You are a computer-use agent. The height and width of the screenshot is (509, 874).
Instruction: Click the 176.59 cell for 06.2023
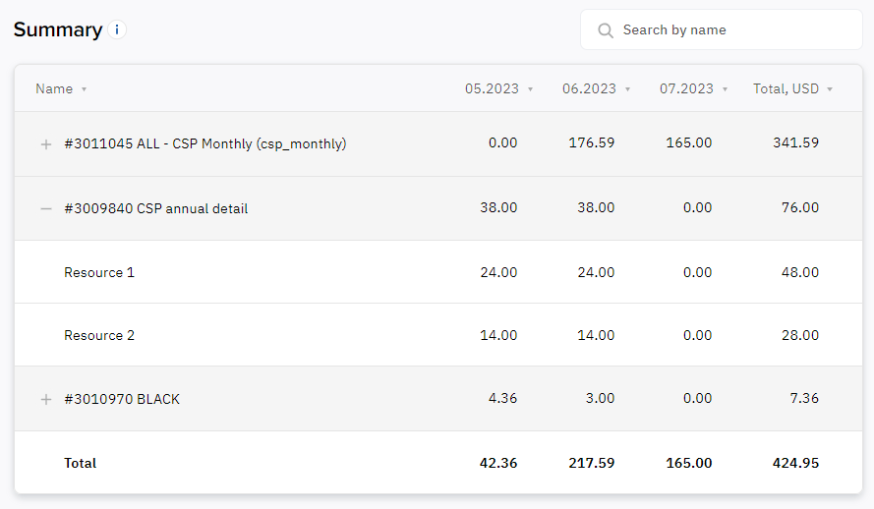[x=592, y=142]
